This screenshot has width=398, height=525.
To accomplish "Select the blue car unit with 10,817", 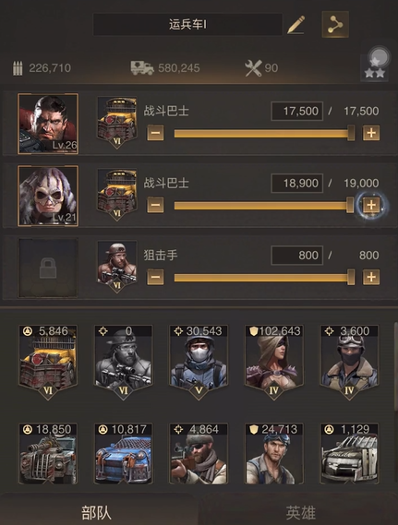I will 124,453.
